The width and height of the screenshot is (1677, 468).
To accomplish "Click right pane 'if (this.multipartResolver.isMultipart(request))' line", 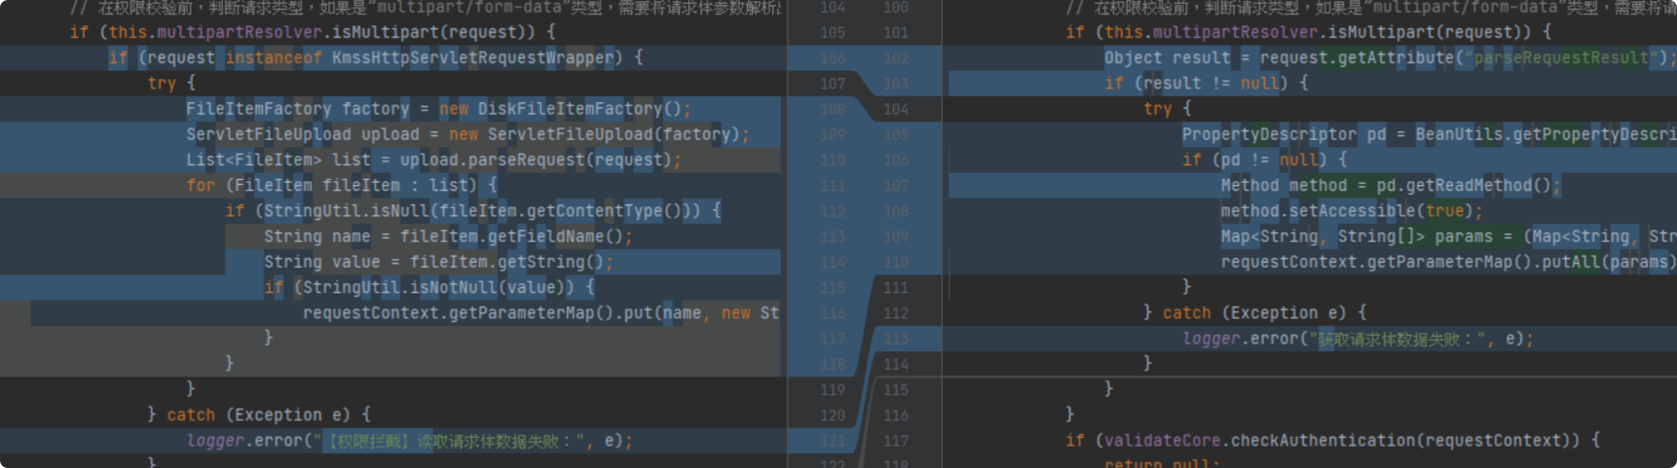I will (1309, 32).
